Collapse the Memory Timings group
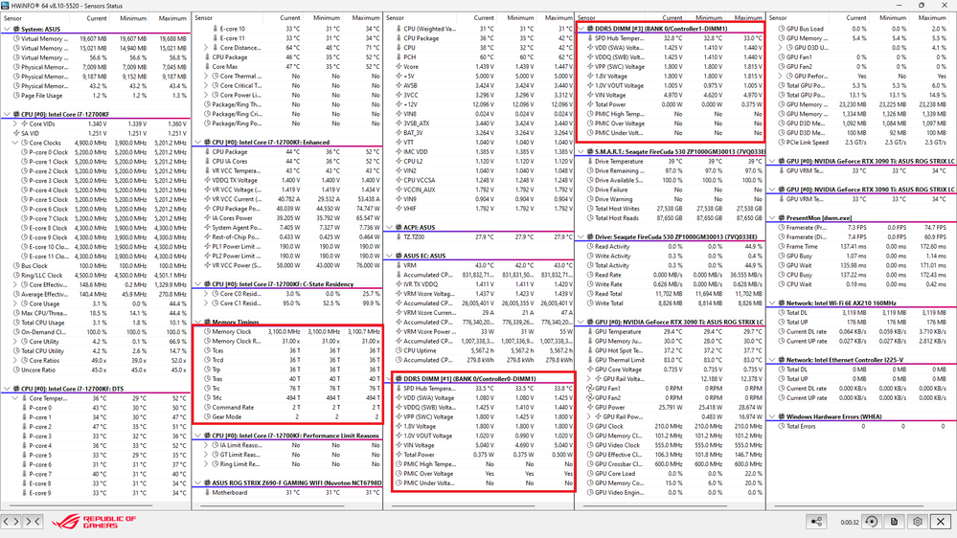This screenshot has height=538, width=957. point(197,322)
